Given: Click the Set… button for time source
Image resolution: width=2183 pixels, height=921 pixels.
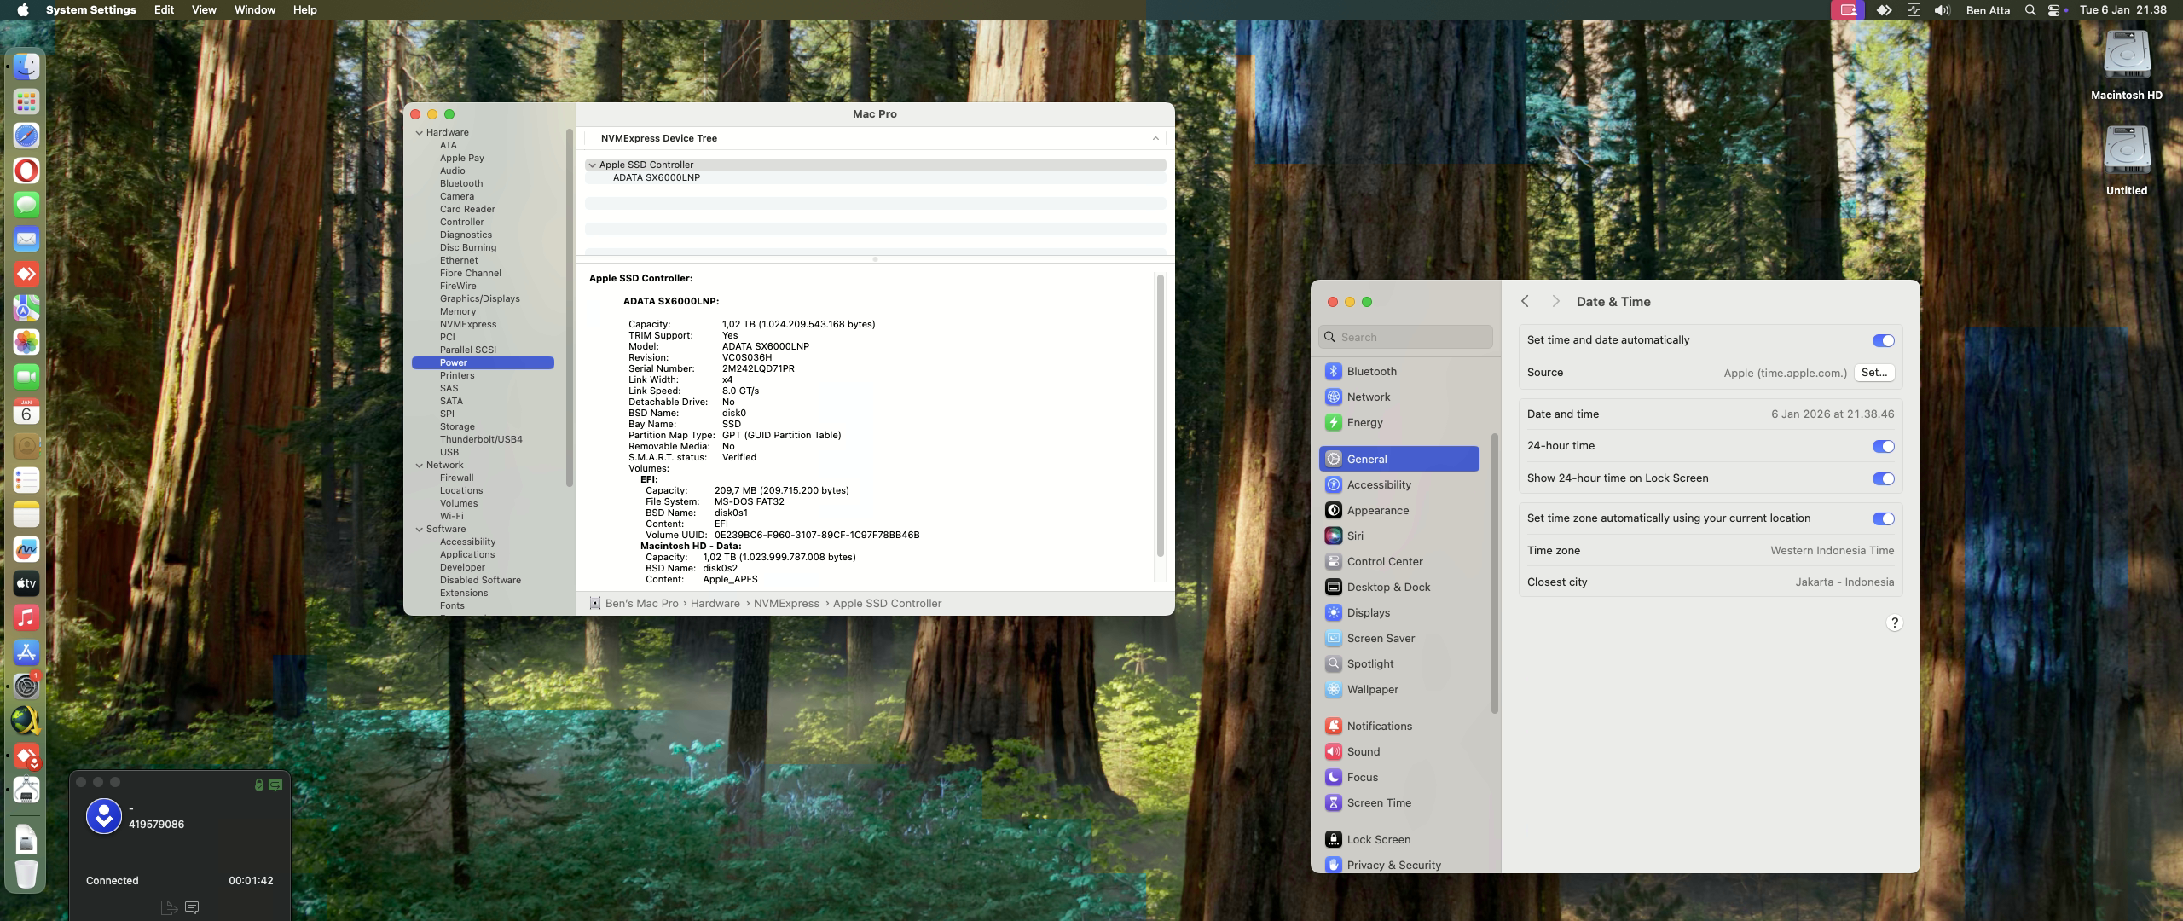Looking at the screenshot, I should [1874, 373].
